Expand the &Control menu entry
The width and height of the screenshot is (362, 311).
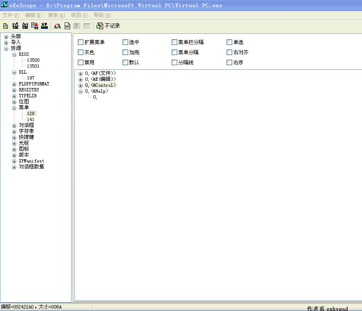[x=81, y=85]
